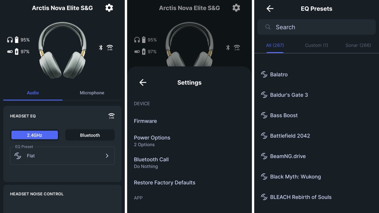Select the 2.4GHz EQ mode
Image resolution: width=379 pixels, height=213 pixels.
[35, 135]
